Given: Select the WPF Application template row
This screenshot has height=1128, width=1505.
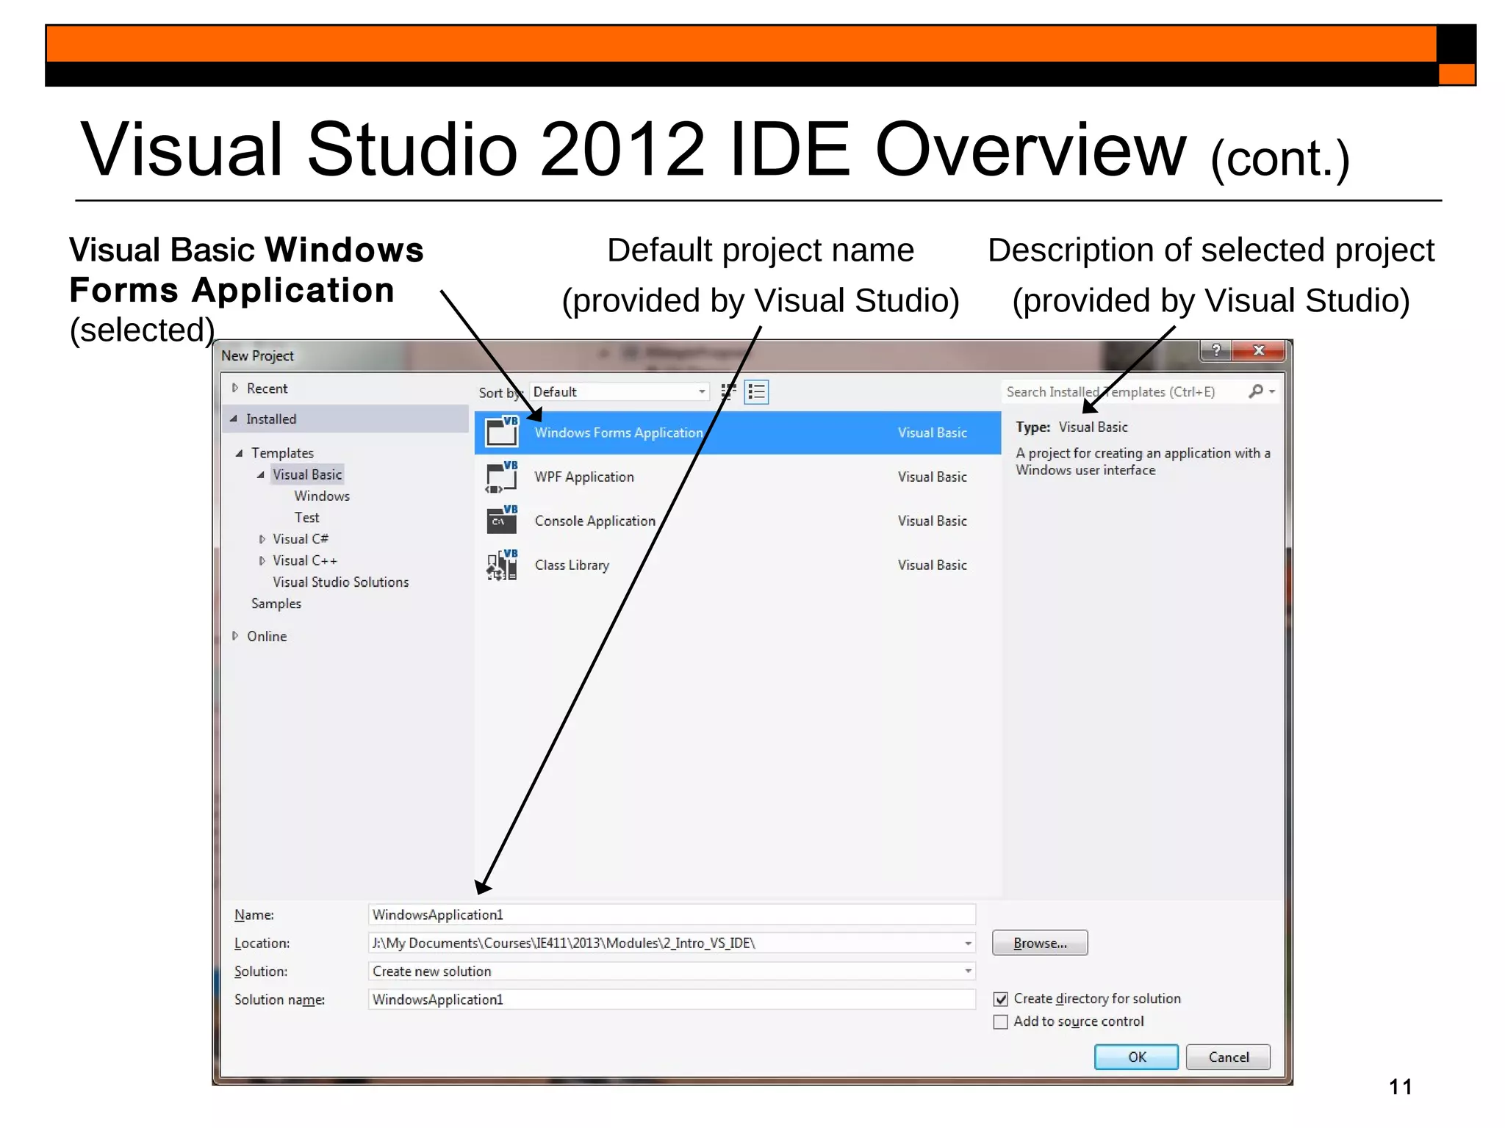Looking at the screenshot, I should (x=738, y=477).
